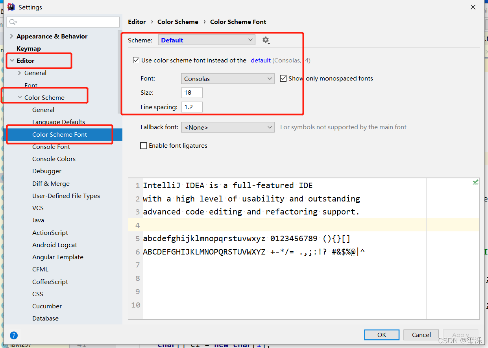Select CFML item
This screenshot has width=488, height=348.
coord(40,269)
